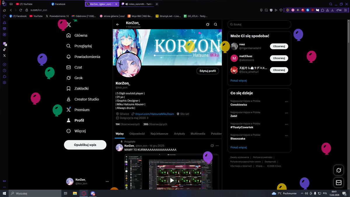Toggle the heart favorites icon in toolbar
The width and height of the screenshot is (350, 197).
281,10
